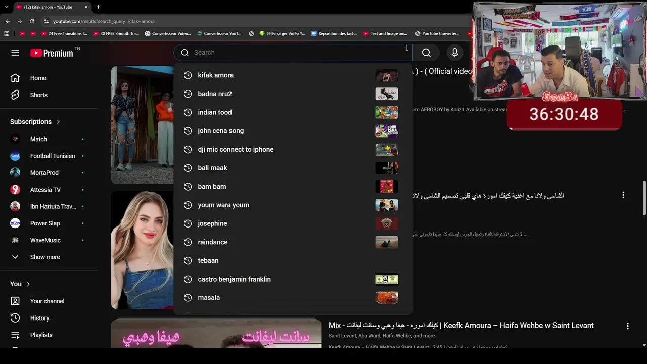Screen dimensions: 647x364
Task: Choose the indian food suggestion
Action: (x=293, y=112)
